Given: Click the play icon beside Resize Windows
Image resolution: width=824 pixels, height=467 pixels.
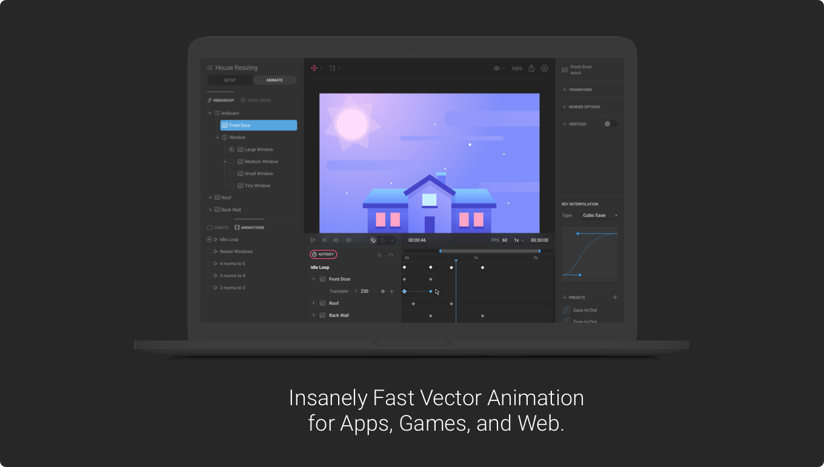Looking at the screenshot, I should pyautogui.click(x=216, y=251).
